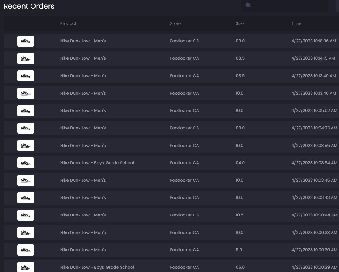Select Boys' Grade School product, size 04.0
Image resolution: width=339 pixels, height=272 pixels.
coord(97,163)
